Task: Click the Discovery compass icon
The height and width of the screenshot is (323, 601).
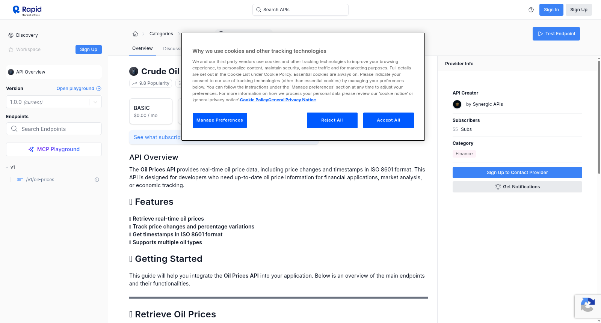Action: click(11, 35)
